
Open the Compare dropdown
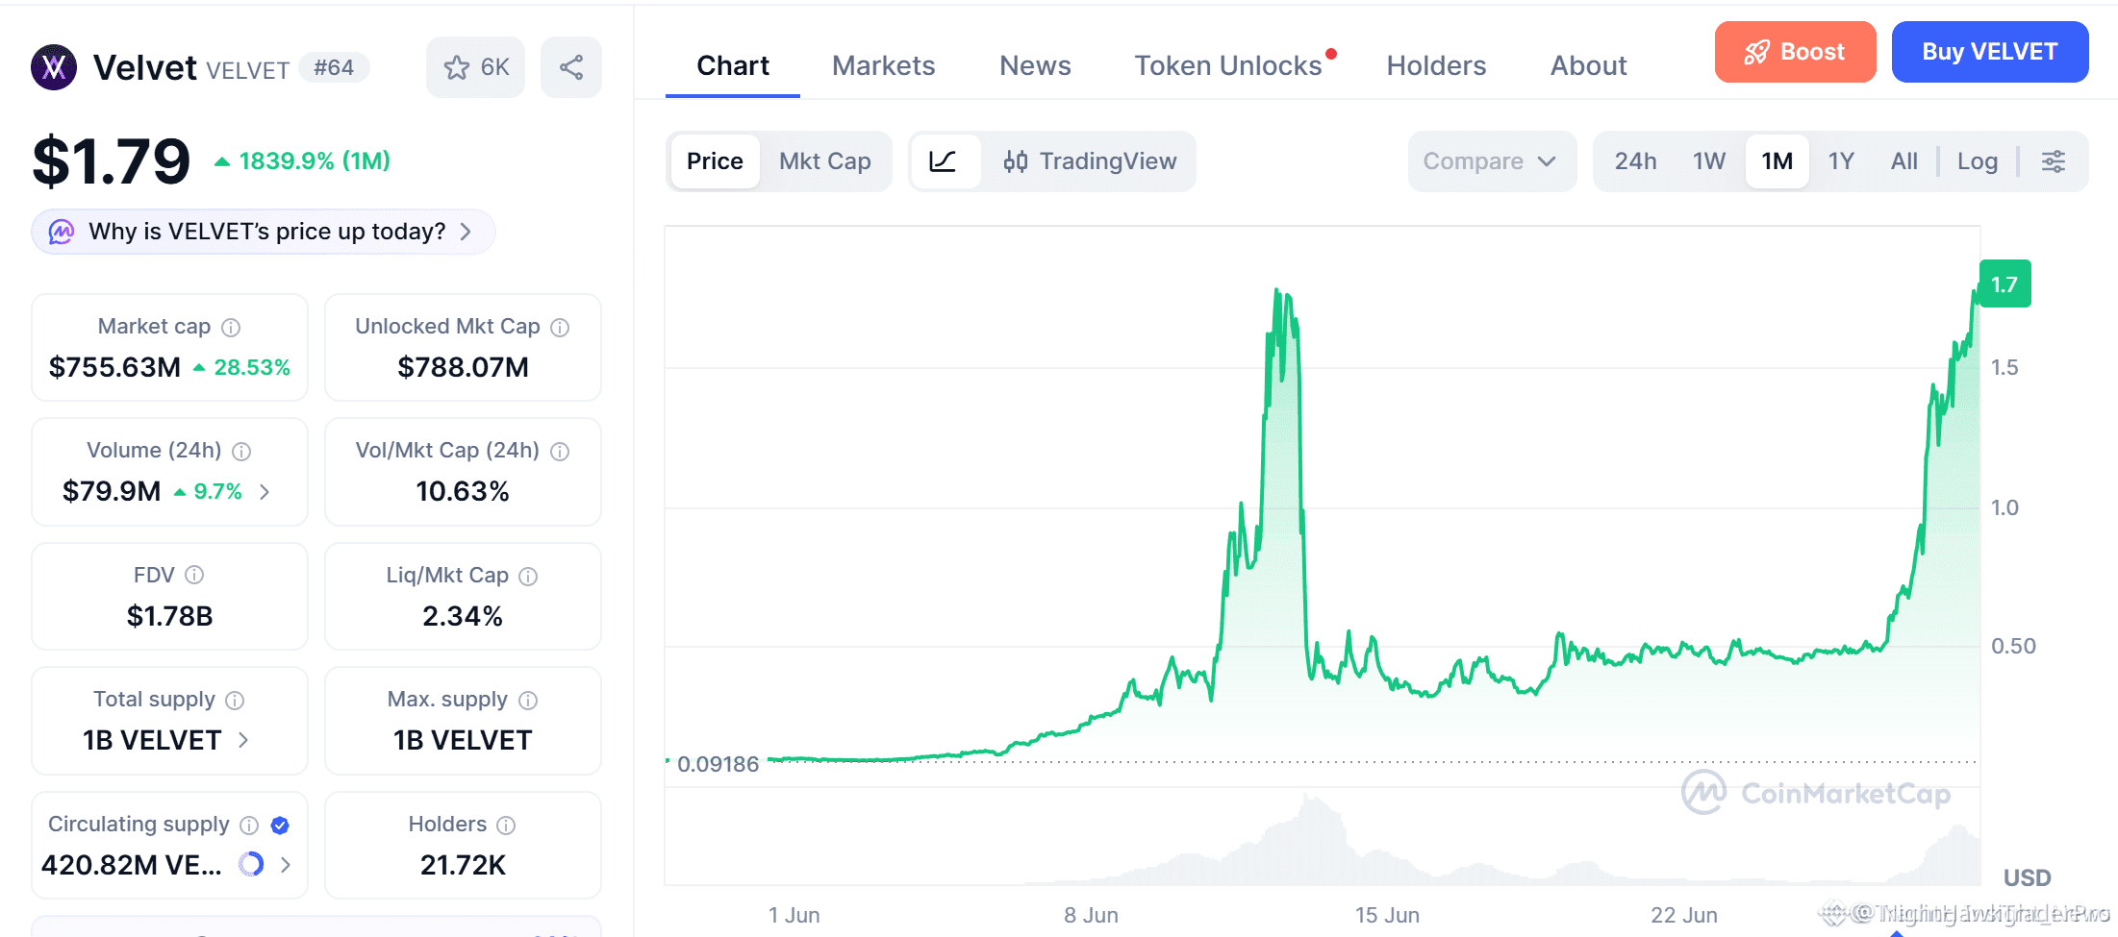[x=1491, y=161]
